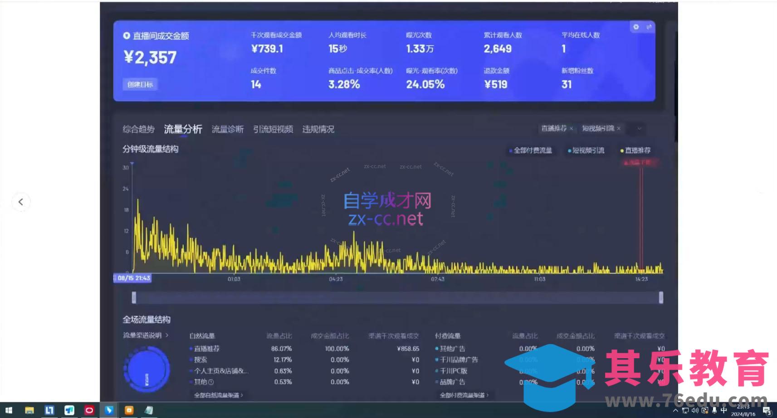This screenshot has height=418, width=777.
Task: Click the 创建目标 button
Action: click(140, 85)
